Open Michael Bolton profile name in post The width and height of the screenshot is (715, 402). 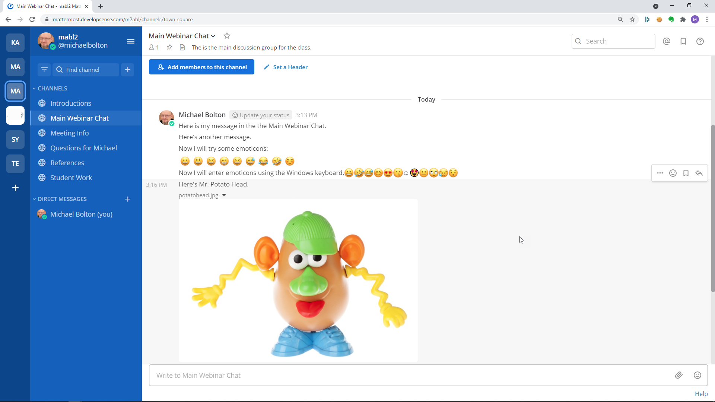click(202, 115)
